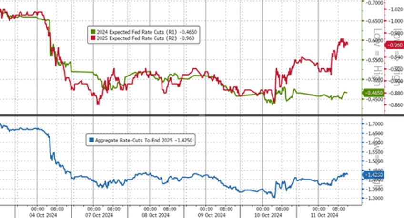
Task: Click the 00:00 tick above 08 Oct 2024
Action: 150,209
